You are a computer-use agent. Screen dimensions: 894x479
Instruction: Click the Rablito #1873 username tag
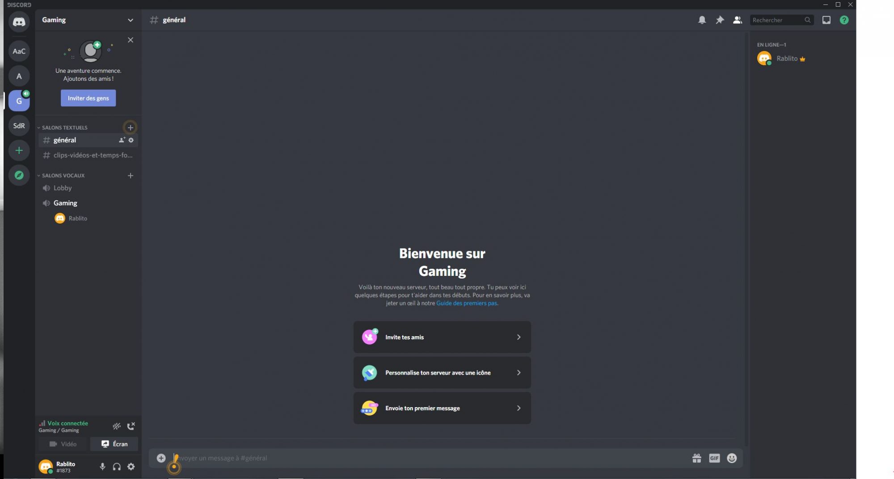[x=66, y=467]
